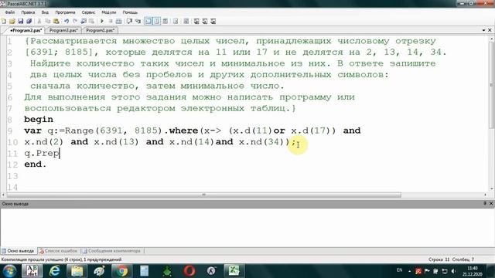The image size is (495, 278).
Task: Pin the Окно вывода panel
Action: pos(485,204)
